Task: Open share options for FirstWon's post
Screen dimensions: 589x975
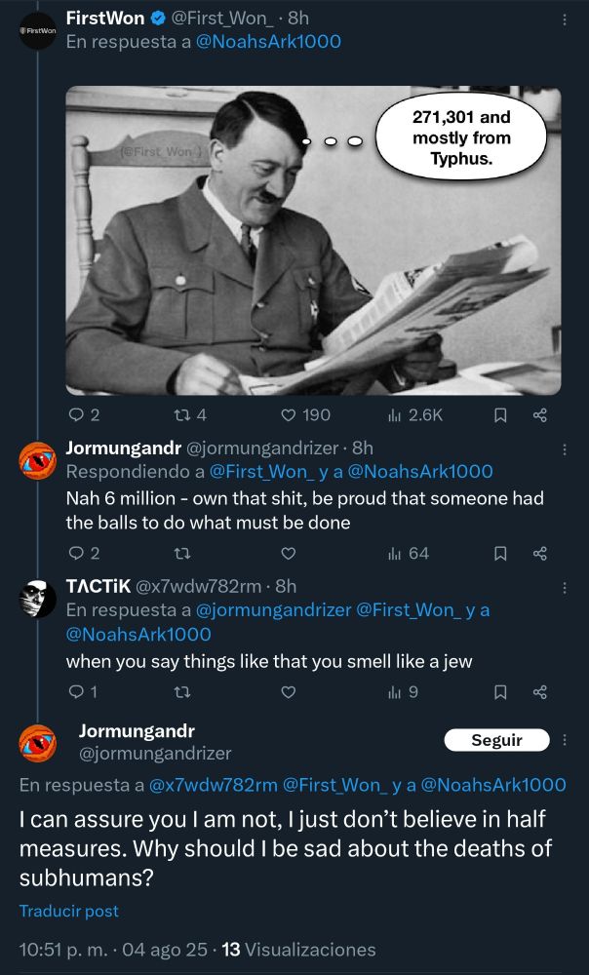Action: 540,415
